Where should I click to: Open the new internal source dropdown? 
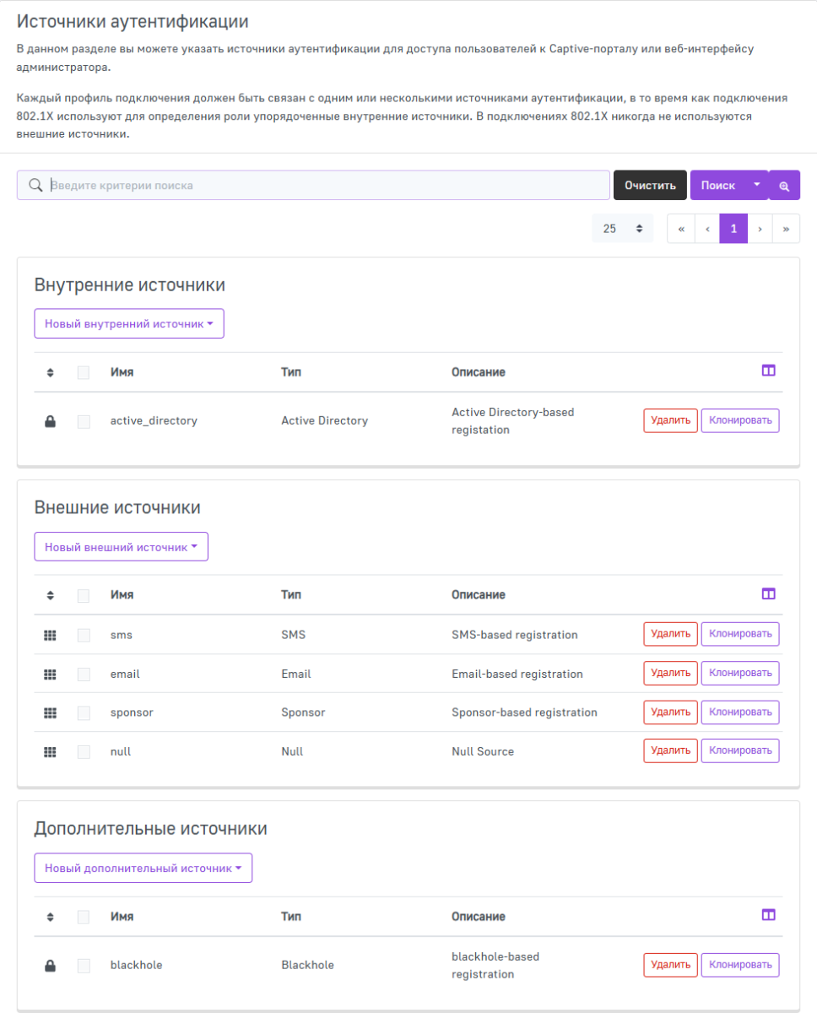(129, 324)
